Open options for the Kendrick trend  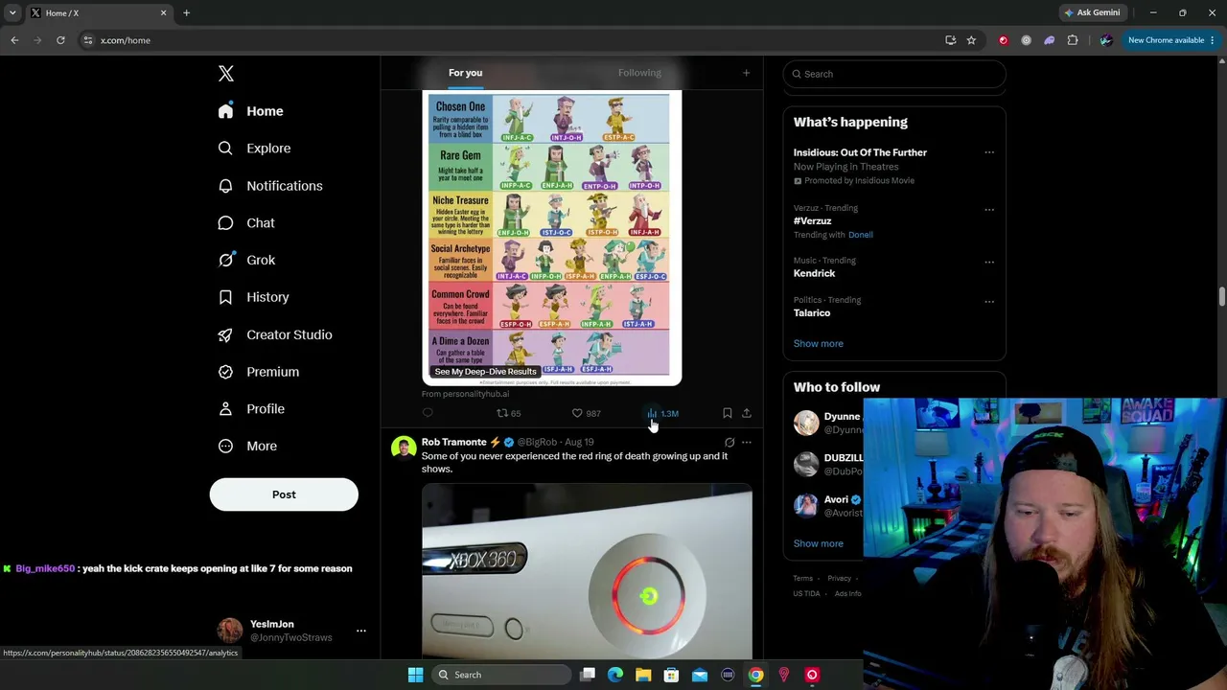point(989,262)
